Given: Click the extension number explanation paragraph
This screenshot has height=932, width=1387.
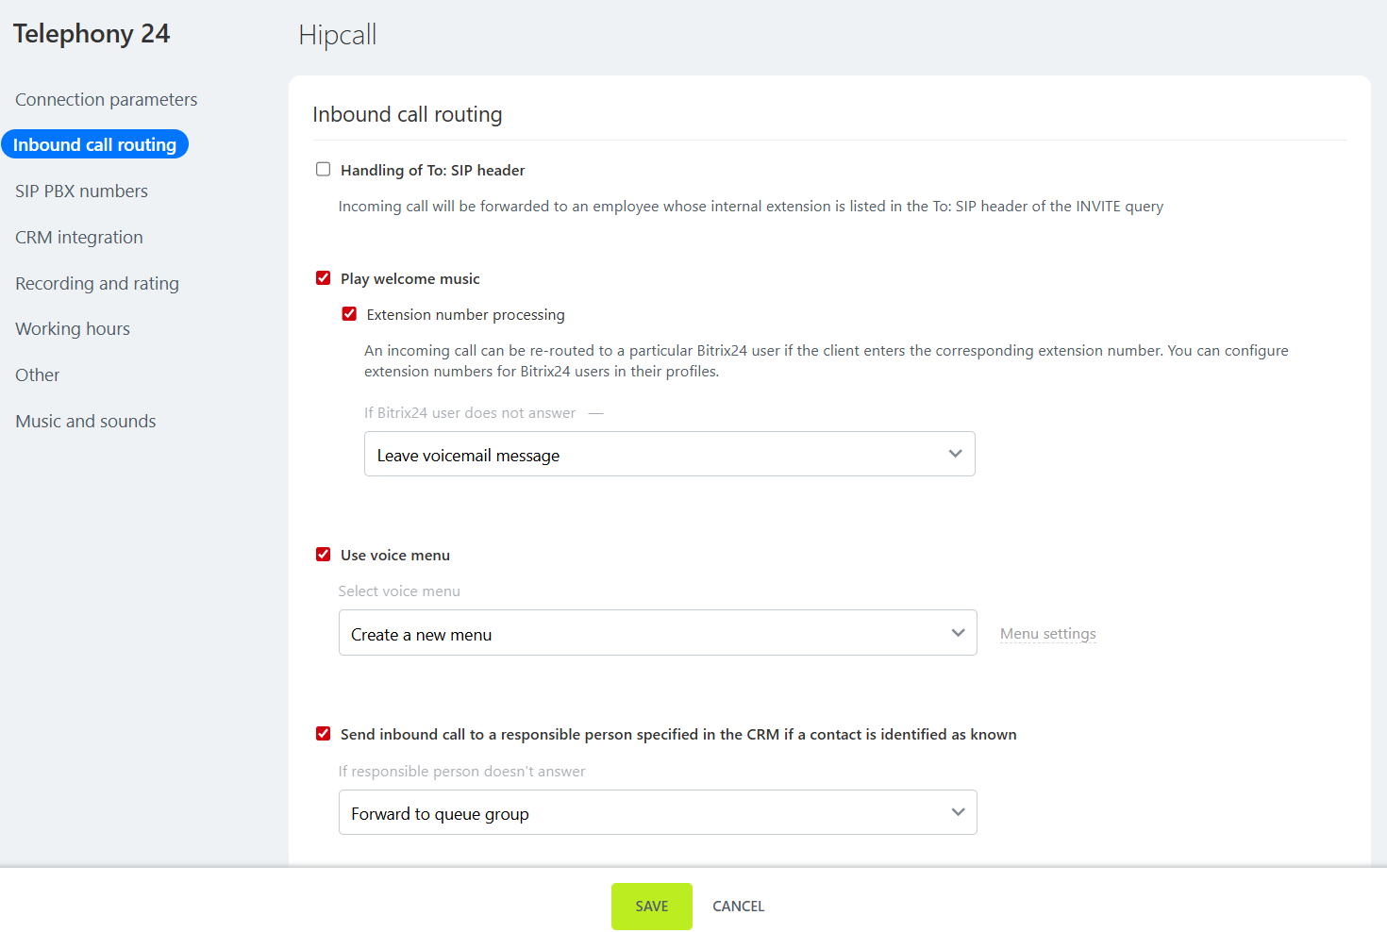Looking at the screenshot, I should pyautogui.click(x=827, y=360).
